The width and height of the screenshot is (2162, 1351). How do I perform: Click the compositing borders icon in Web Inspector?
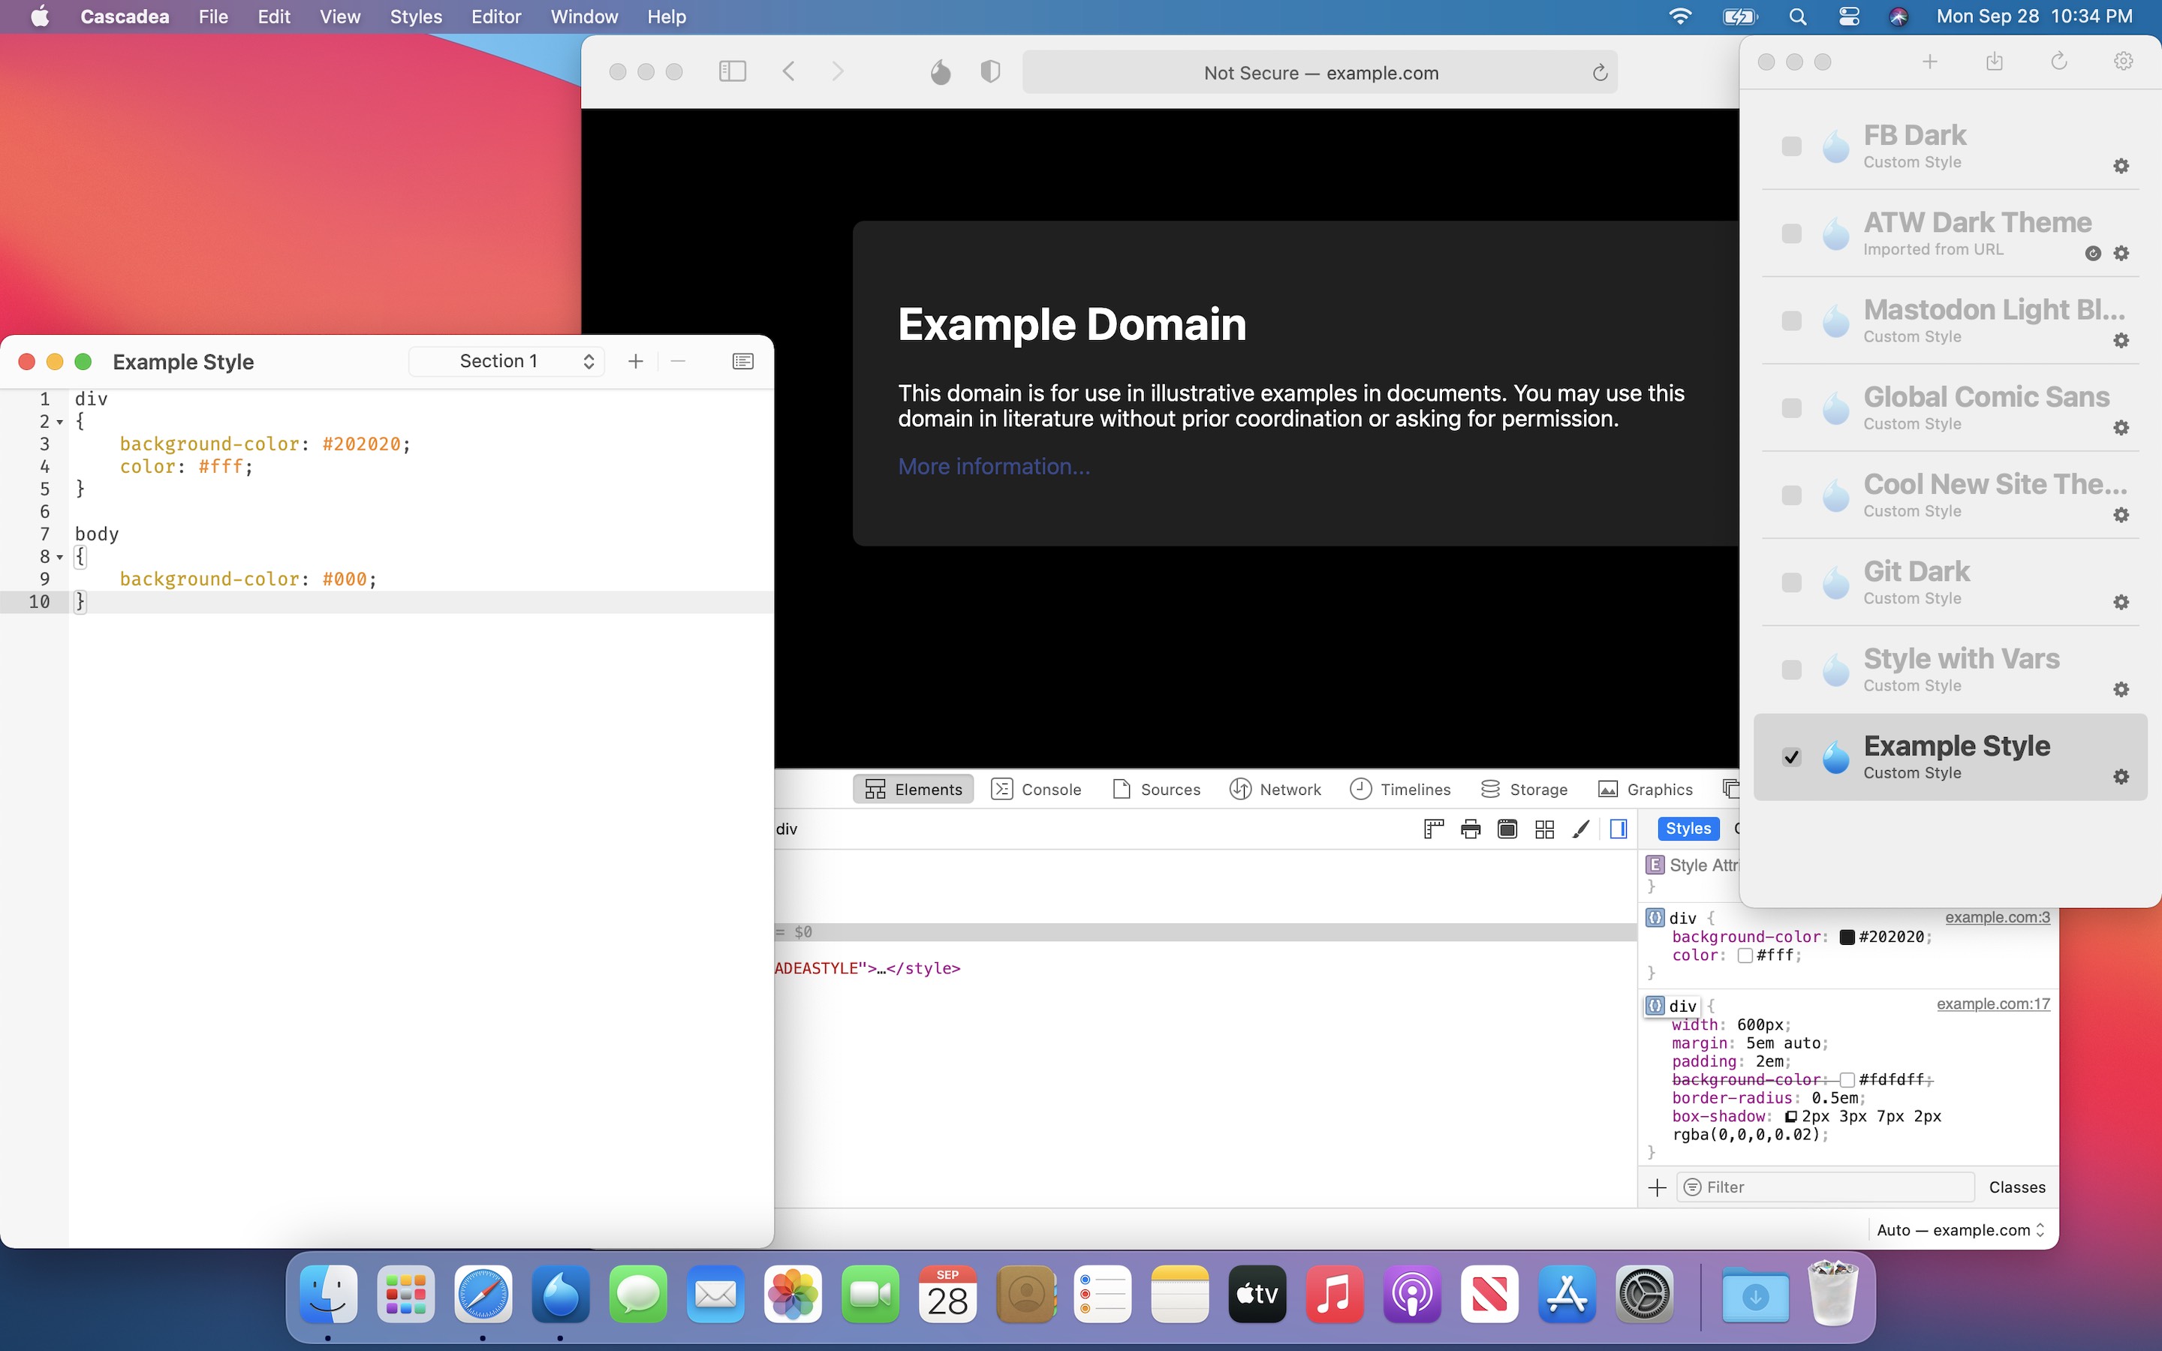click(1507, 829)
